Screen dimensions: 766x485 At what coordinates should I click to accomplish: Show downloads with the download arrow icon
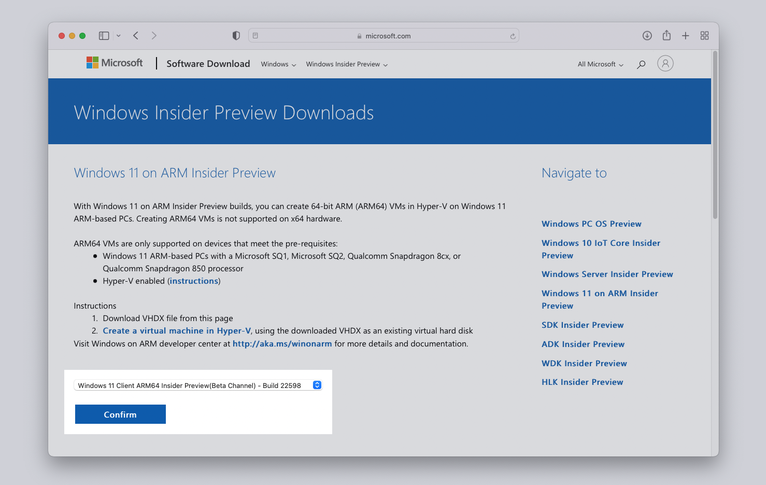pyautogui.click(x=647, y=35)
